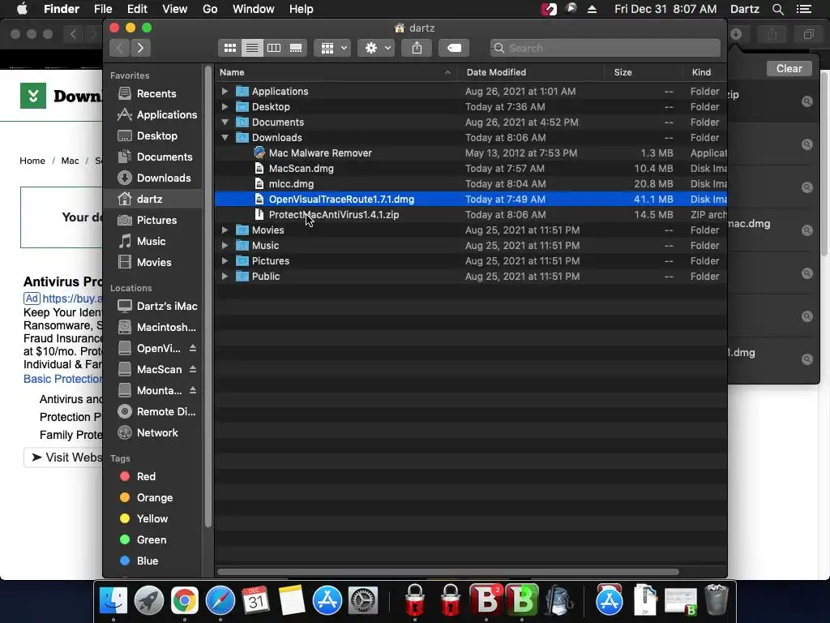This screenshot has height=623, width=830.
Task: Eject the MacScan volume
Action: point(193,369)
